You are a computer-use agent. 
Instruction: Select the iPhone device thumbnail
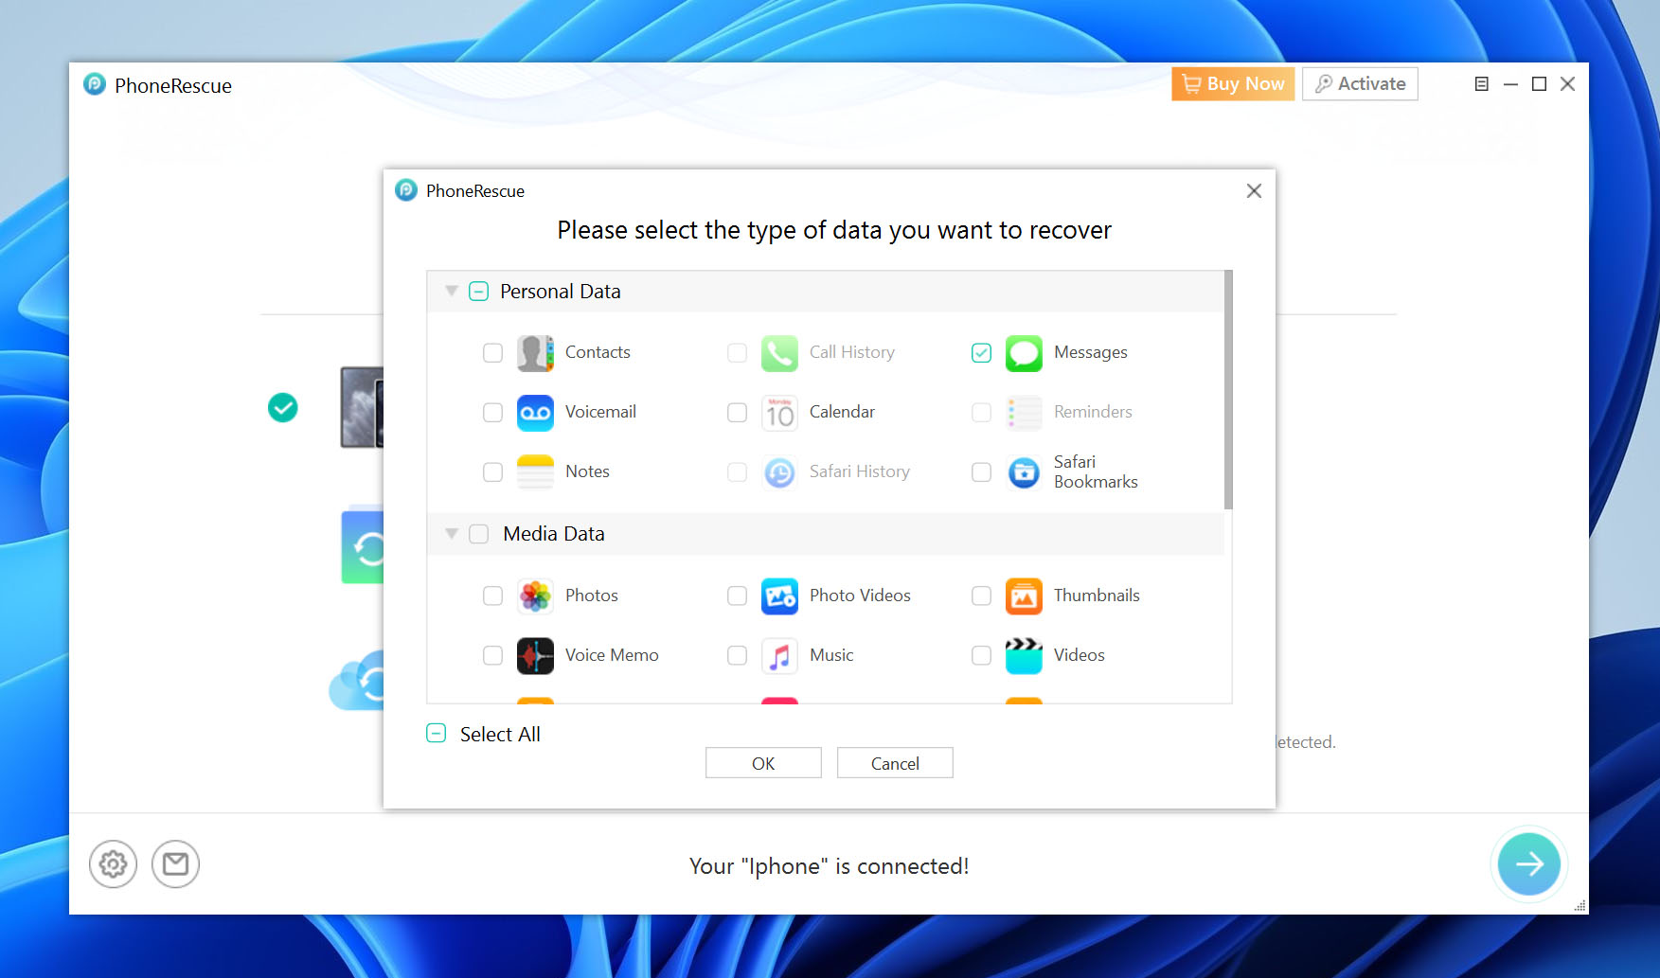coord(362,407)
